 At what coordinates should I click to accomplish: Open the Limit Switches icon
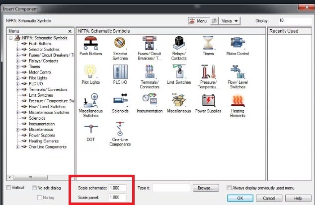click(179, 71)
